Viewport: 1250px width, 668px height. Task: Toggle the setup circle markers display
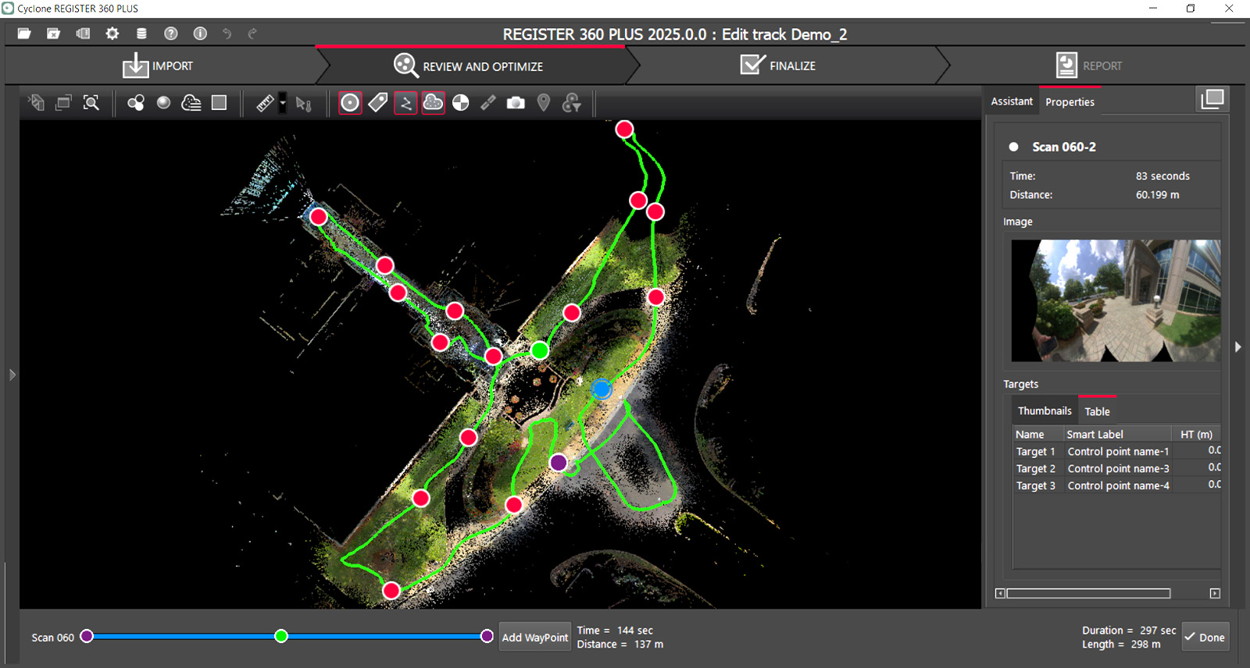[x=350, y=102]
